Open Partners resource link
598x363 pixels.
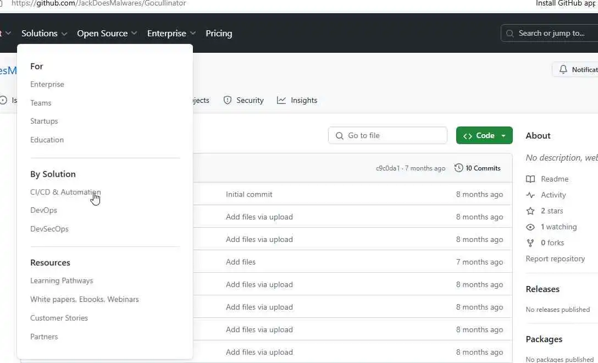[x=44, y=337]
